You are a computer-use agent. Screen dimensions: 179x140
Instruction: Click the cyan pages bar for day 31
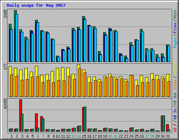click(169, 54)
